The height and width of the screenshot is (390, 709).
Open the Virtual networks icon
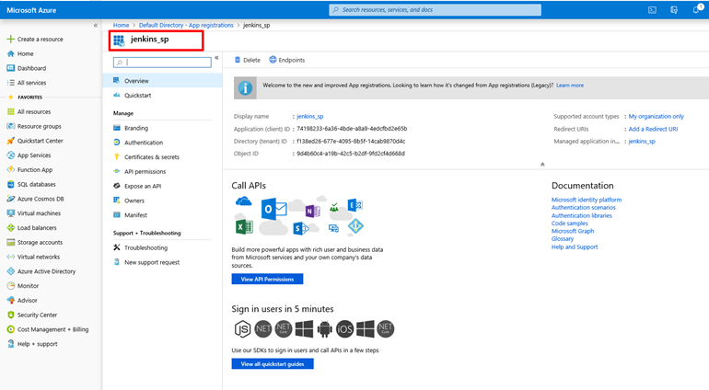pyautogui.click(x=11, y=257)
